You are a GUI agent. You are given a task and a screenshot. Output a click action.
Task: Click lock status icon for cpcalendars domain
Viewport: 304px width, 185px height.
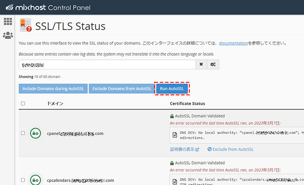click(36, 180)
